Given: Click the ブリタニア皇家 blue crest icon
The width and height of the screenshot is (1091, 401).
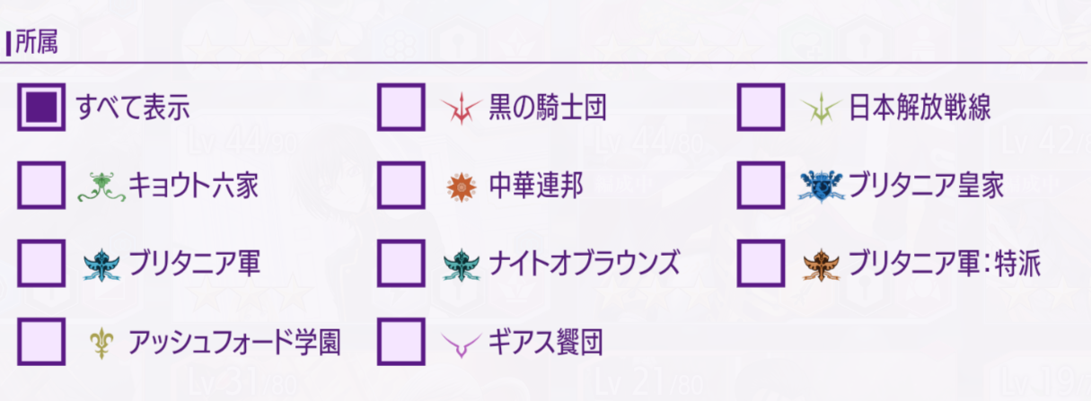Looking at the screenshot, I should (822, 186).
